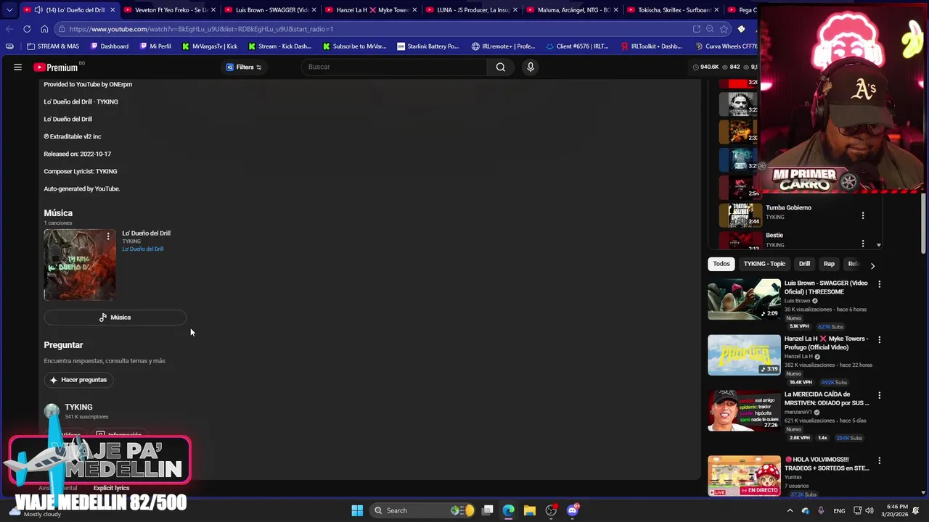Click the microphone tray icon
The image size is (929, 522).
click(821, 510)
